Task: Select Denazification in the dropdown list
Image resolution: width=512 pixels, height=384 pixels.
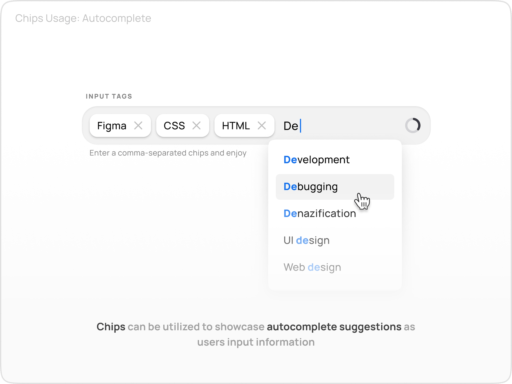Action: (319, 213)
